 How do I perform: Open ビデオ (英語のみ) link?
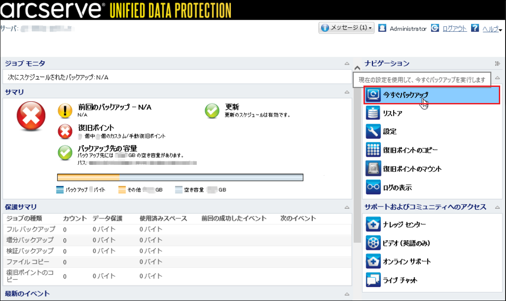click(x=407, y=243)
